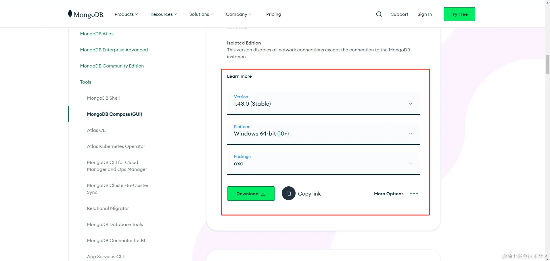The image size is (550, 261).
Task: Open the Learn more link
Action: (x=239, y=76)
